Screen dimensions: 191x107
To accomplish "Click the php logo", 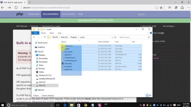I will pyautogui.click(x=20, y=14).
